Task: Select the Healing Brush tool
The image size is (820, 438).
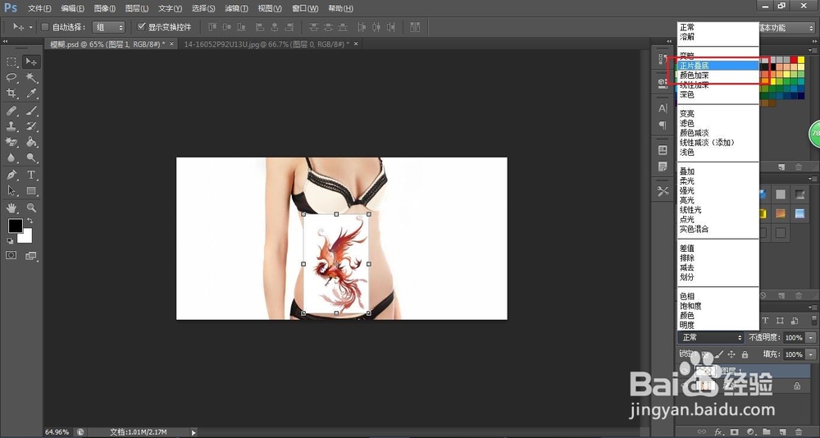Action: point(11,111)
